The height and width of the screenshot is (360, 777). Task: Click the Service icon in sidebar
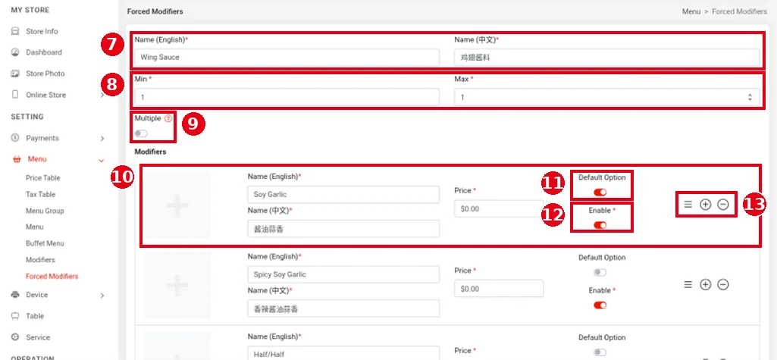(x=15, y=337)
